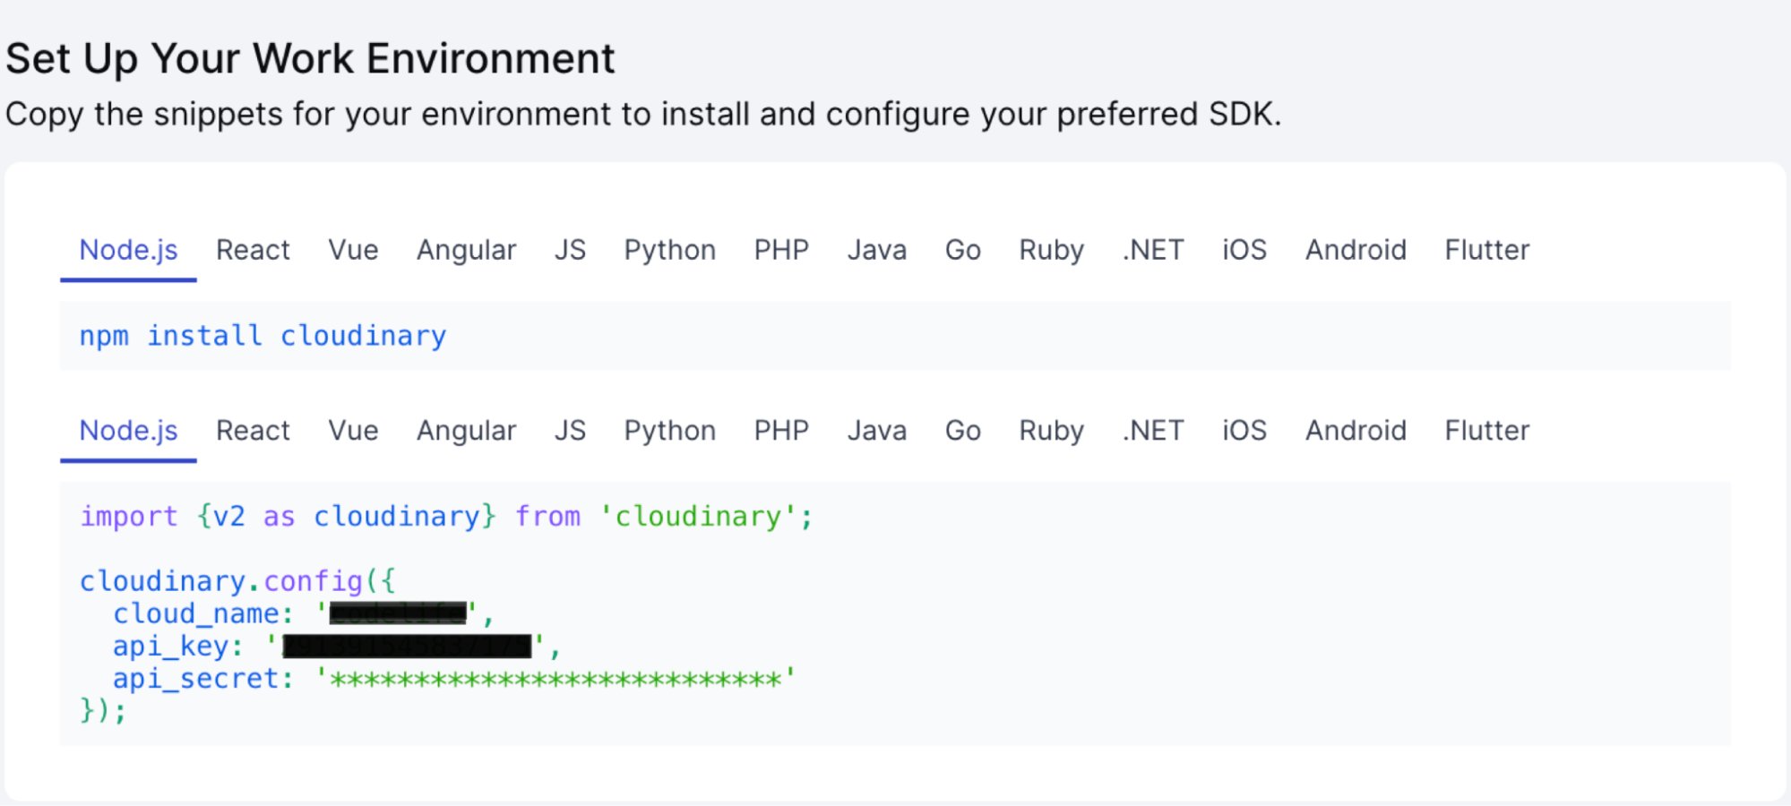The height and width of the screenshot is (806, 1791).
Task: Open Flutter tab in config snippet row
Action: [x=1487, y=431]
